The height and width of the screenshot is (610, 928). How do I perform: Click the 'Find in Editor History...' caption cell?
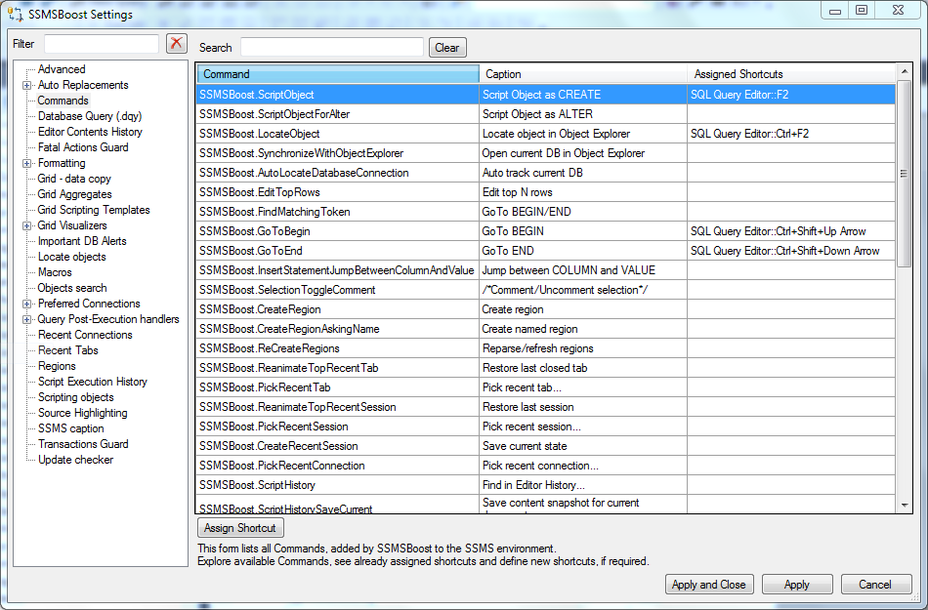pos(583,485)
